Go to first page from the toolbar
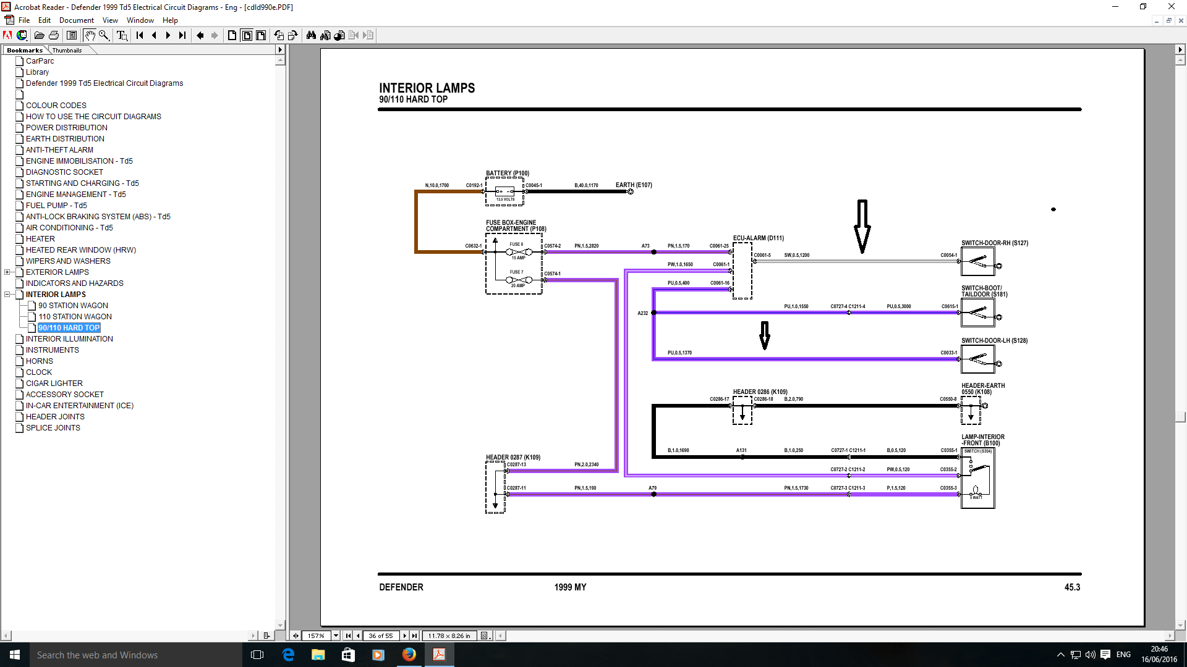This screenshot has height=667, width=1187. [x=140, y=35]
